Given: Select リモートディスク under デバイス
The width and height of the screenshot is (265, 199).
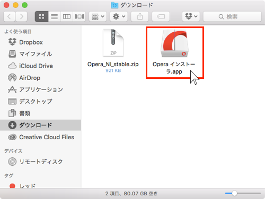Looking at the screenshot, I should point(40,161).
